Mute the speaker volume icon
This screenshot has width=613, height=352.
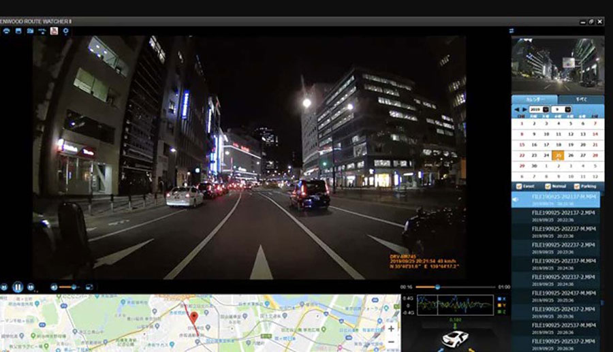[x=54, y=287]
